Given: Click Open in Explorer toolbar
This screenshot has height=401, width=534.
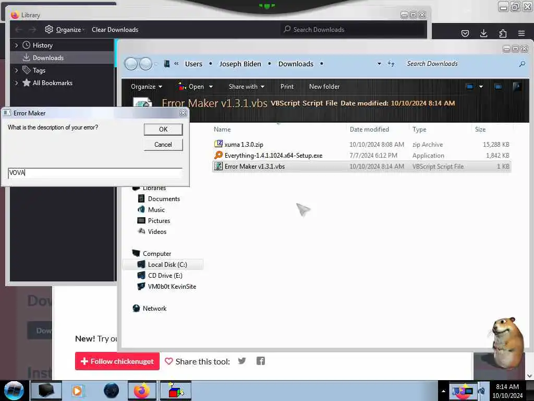Looking at the screenshot, I should (x=191, y=87).
